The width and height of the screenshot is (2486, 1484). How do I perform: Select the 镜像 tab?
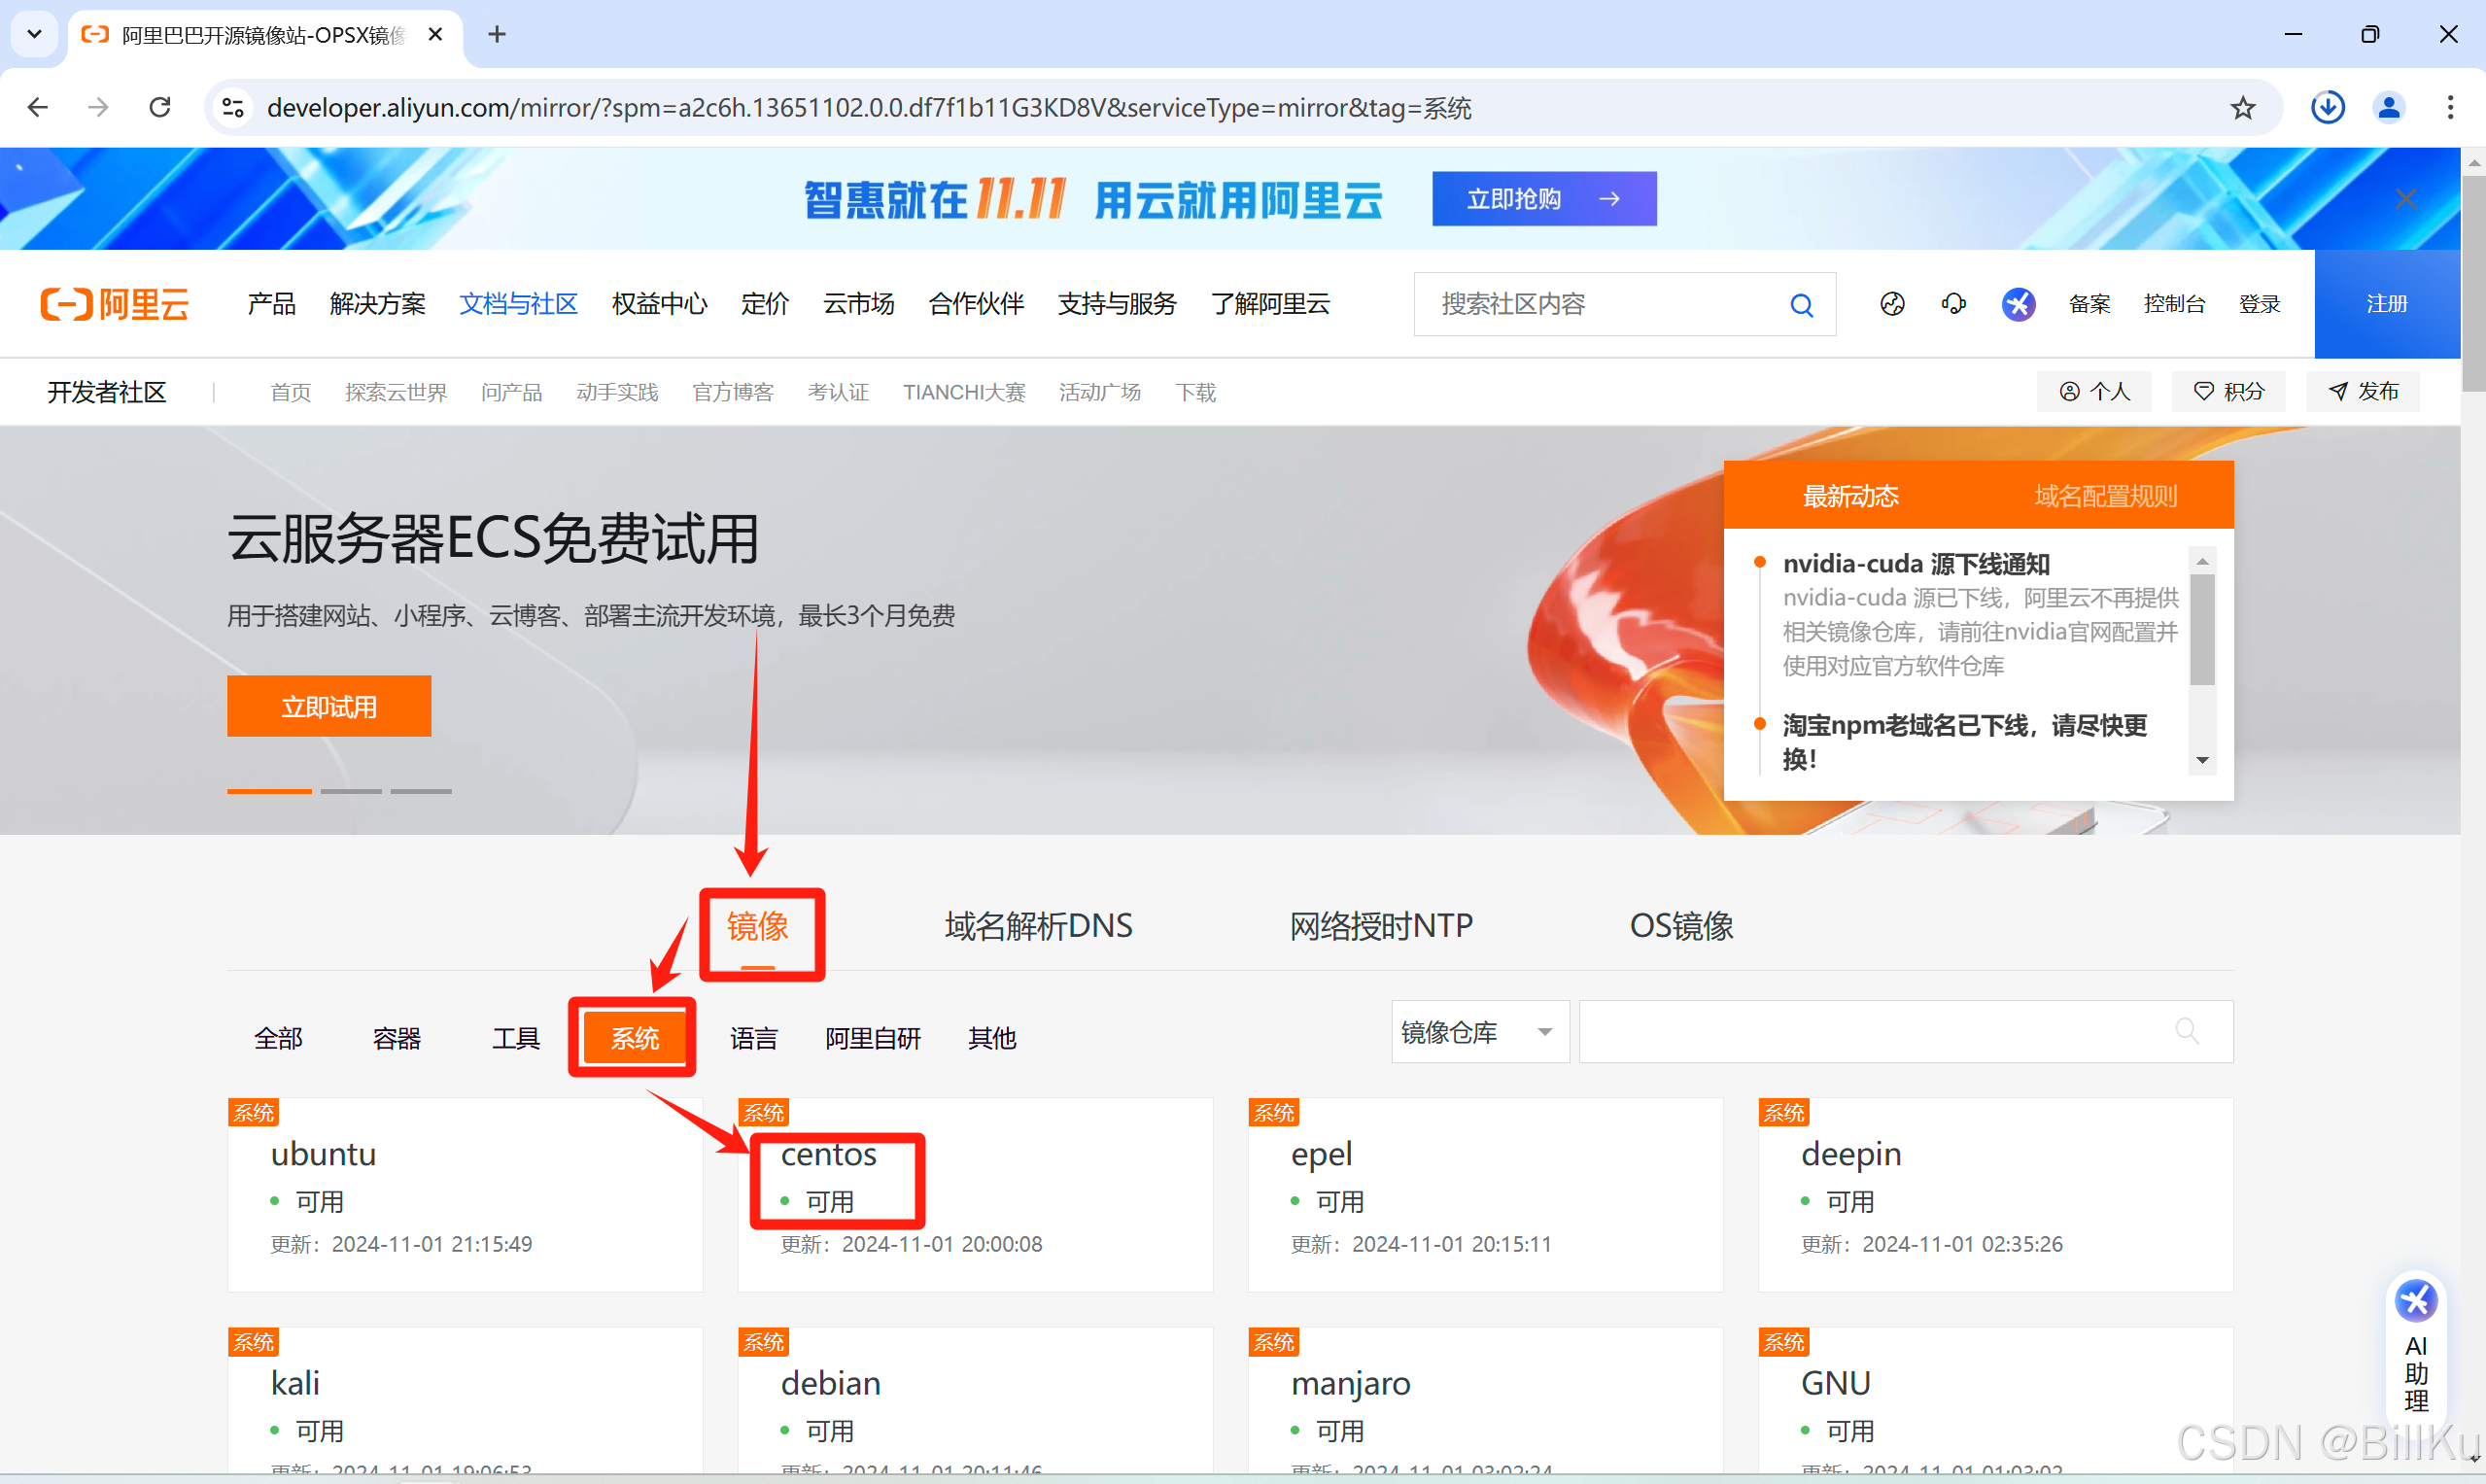pos(757,927)
